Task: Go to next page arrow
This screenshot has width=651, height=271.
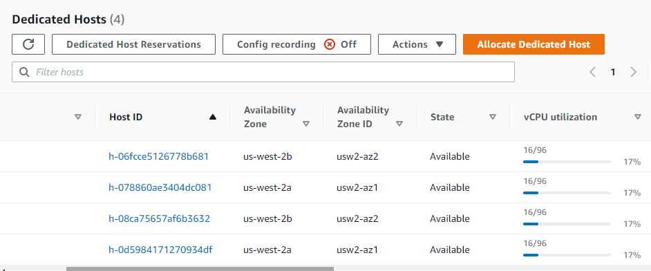Action: click(x=633, y=72)
